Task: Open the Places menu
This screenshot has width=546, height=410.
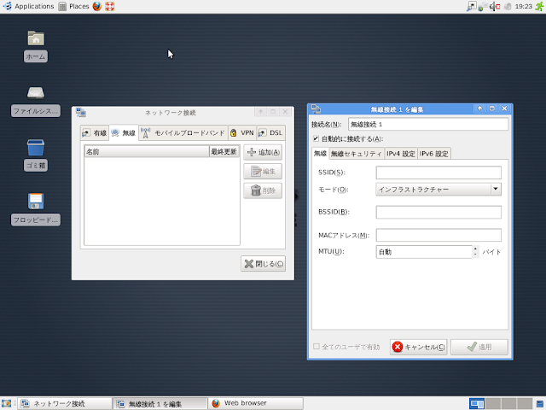Action: point(74,6)
